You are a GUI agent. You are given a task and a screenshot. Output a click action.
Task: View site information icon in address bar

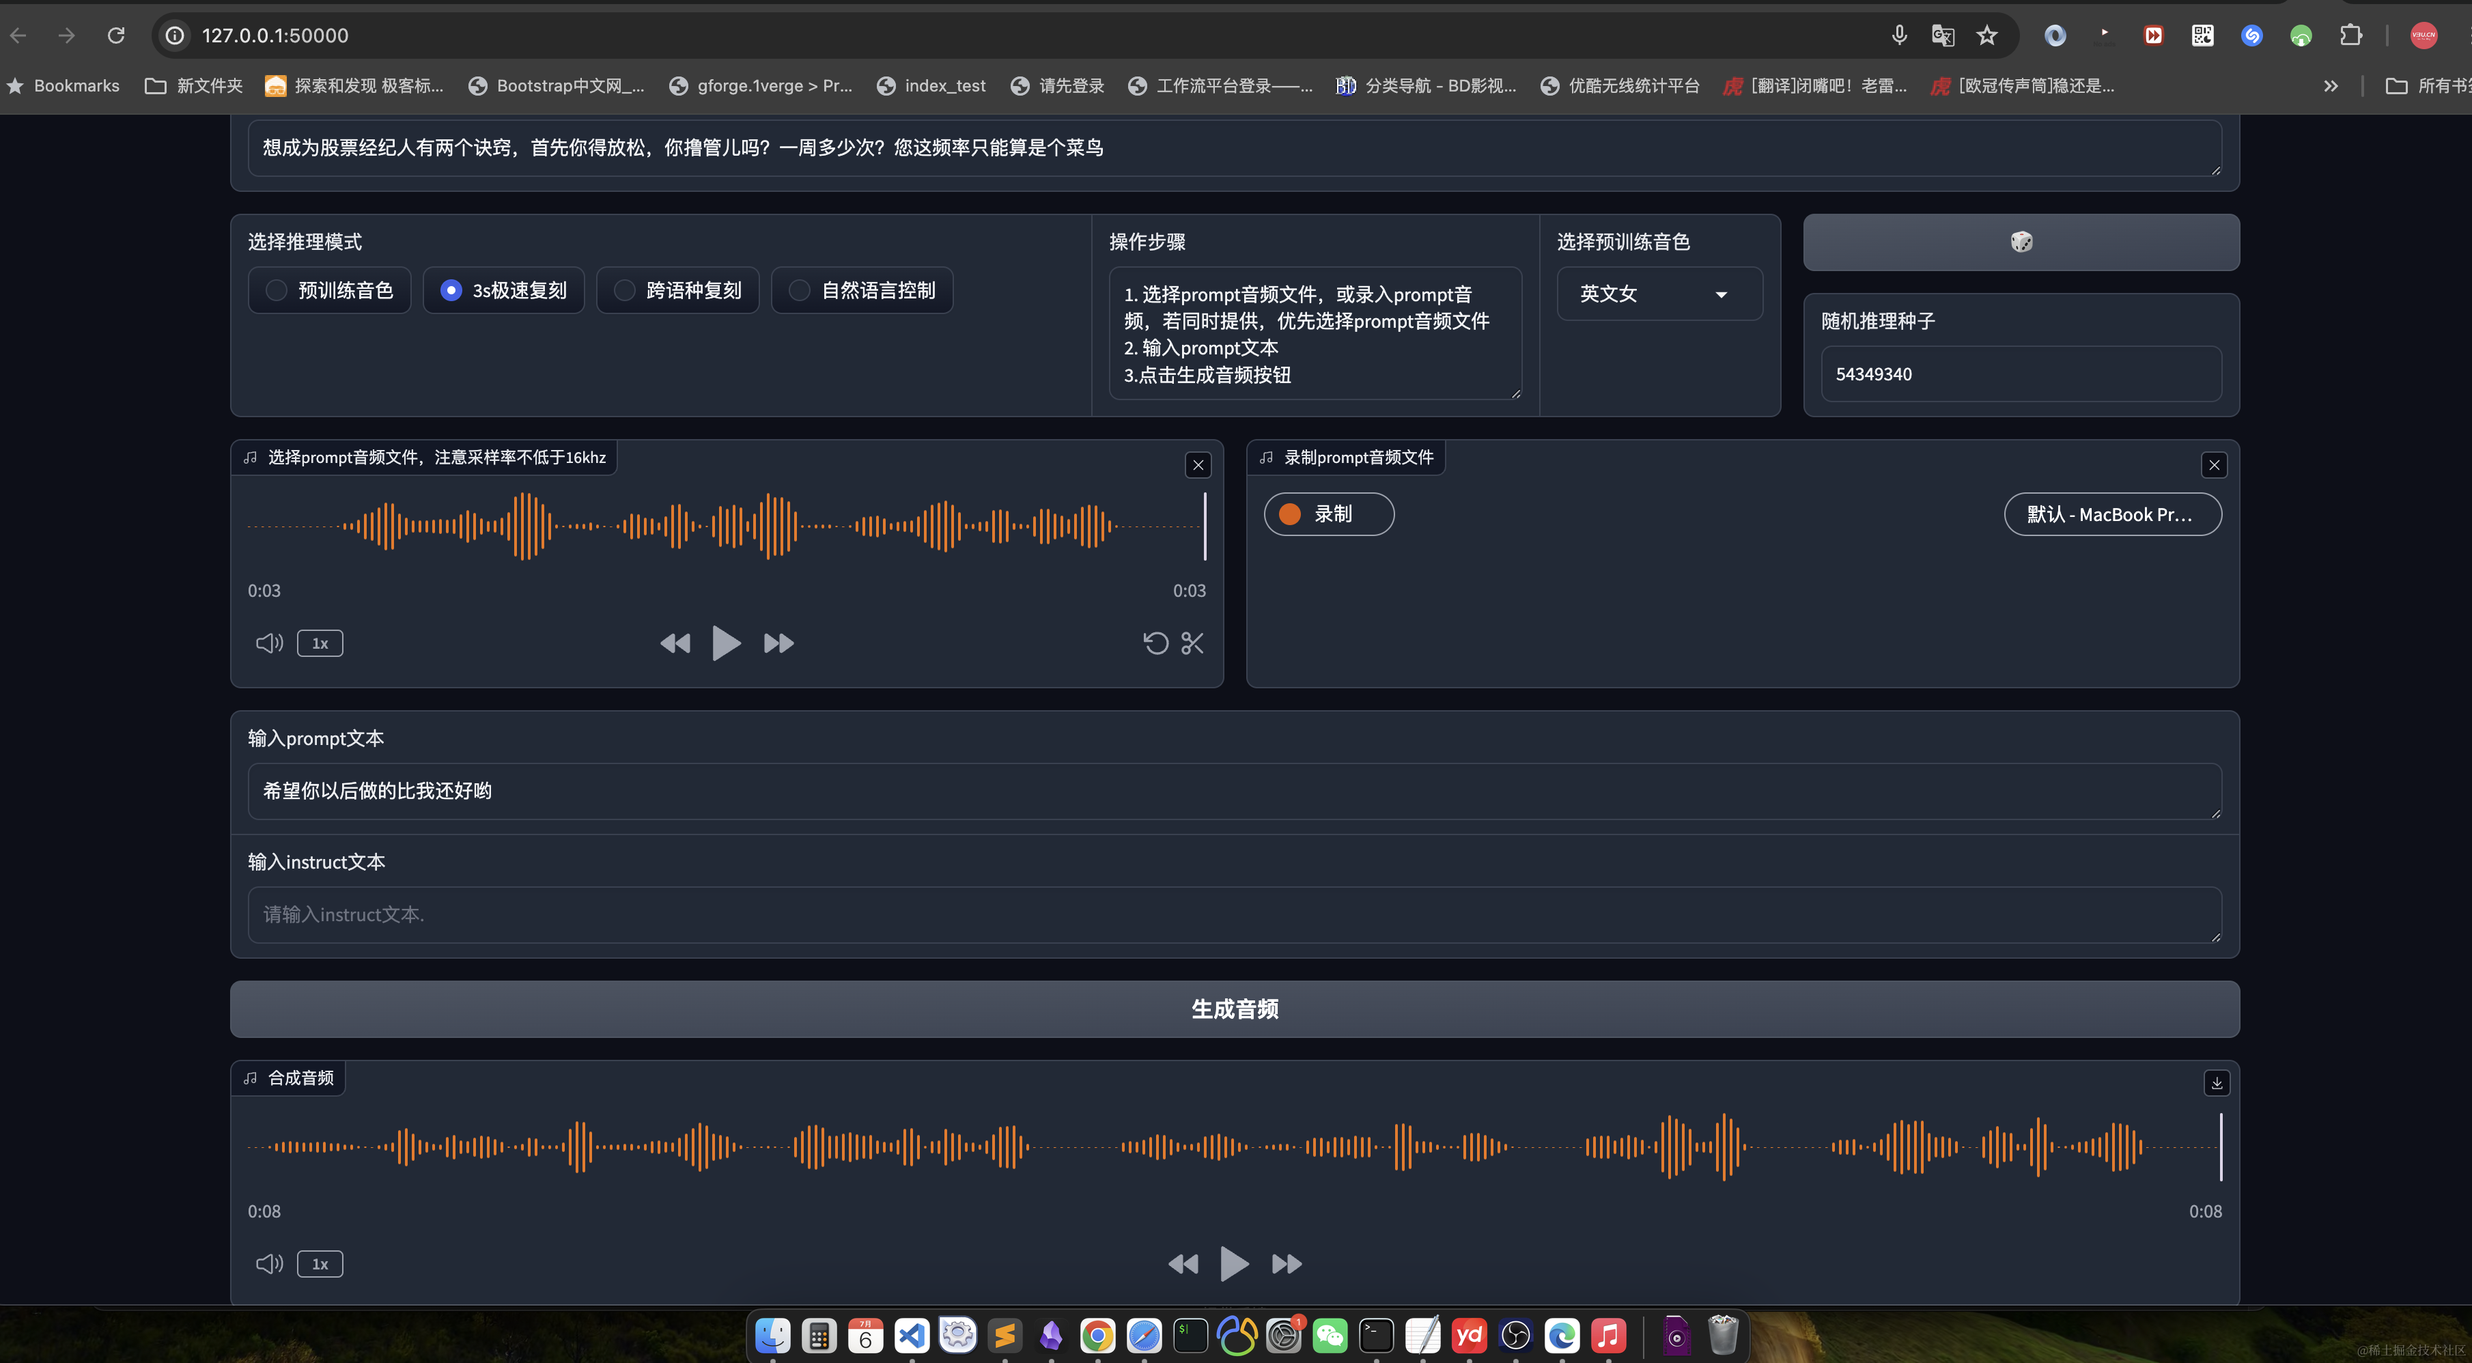click(175, 36)
